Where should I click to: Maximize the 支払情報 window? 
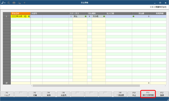tap(160, 3)
